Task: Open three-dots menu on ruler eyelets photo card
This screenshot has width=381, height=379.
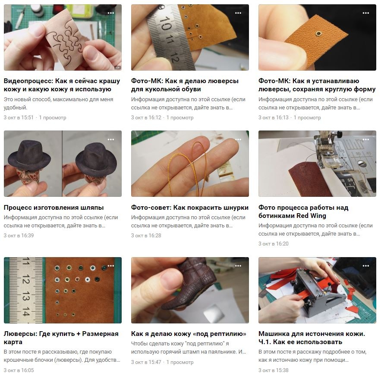Action: pyautogui.click(x=238, y=13)
